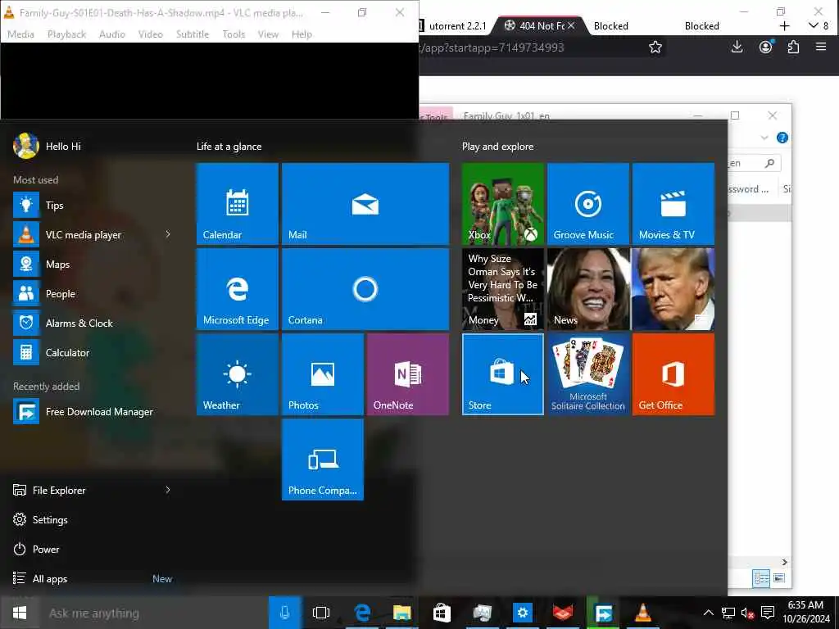Screen dimensions: 839x629
Task: Expand VLC media player jump list arrow
Action: click(x=168, y=234)
